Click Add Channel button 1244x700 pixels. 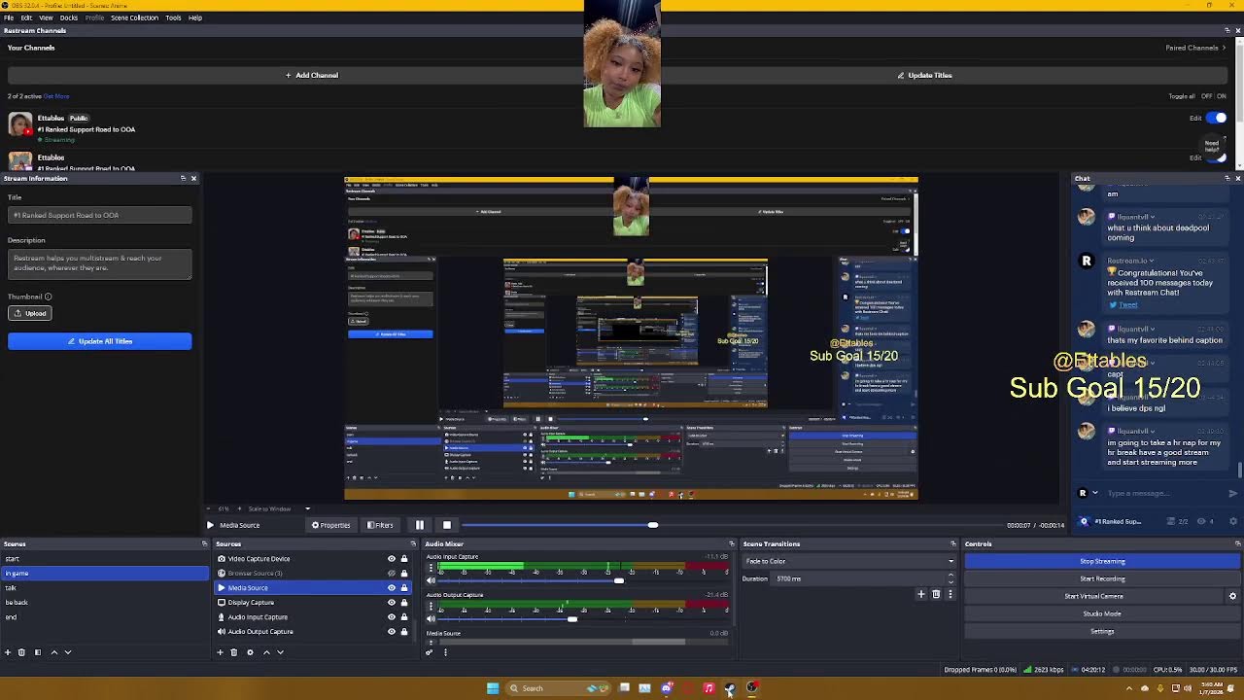(312, 75)
